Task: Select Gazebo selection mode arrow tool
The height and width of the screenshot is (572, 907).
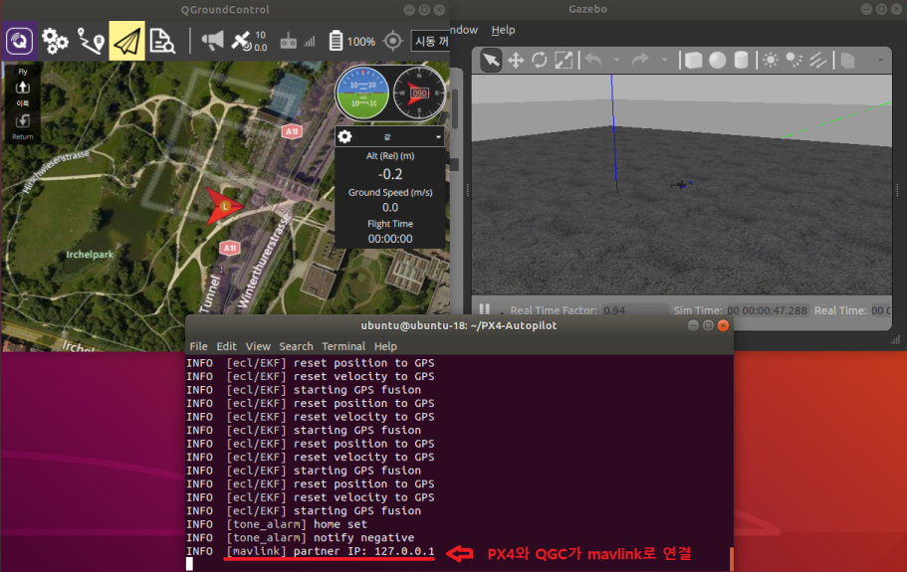Action: point(491,60)
